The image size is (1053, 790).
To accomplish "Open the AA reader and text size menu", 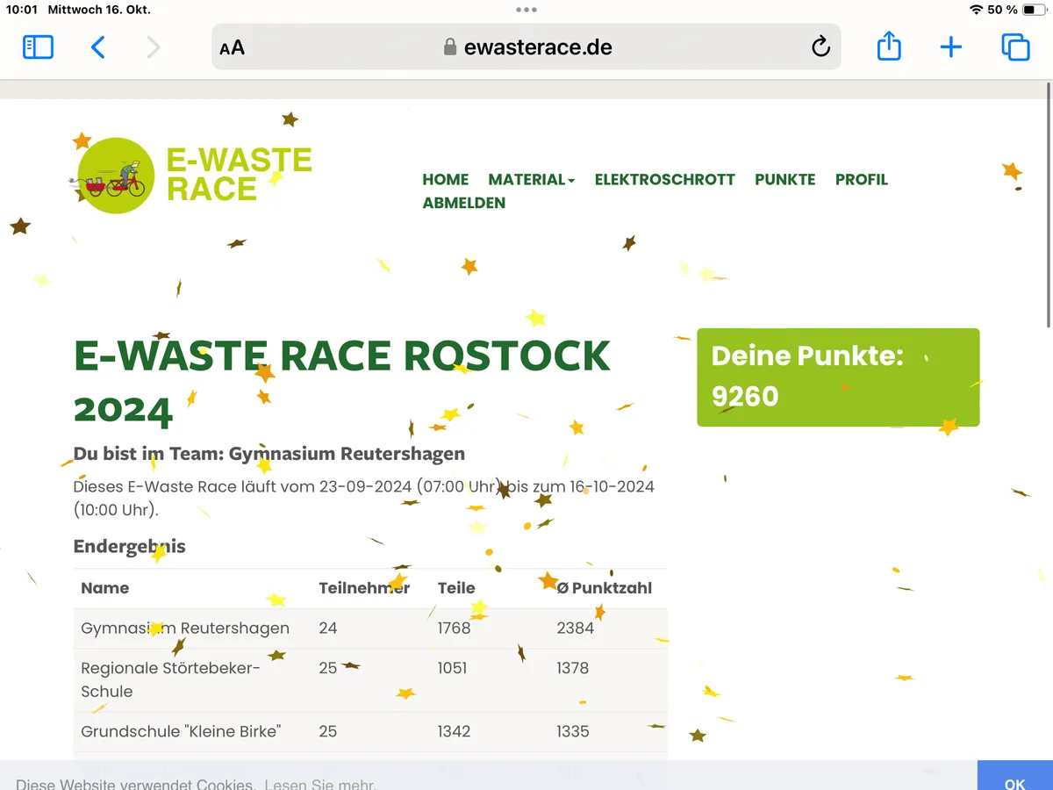I will 233,48.
